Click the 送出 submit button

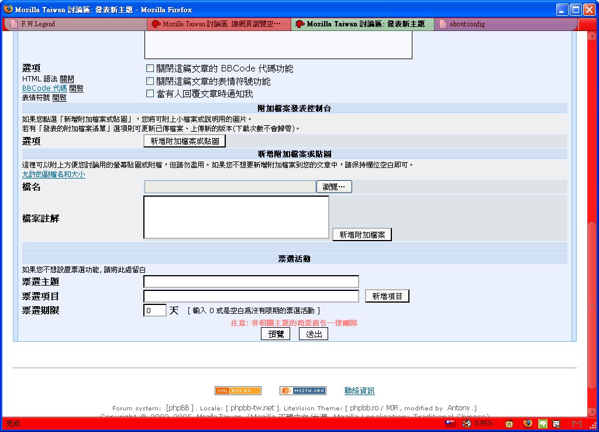[x=314, y=334]
